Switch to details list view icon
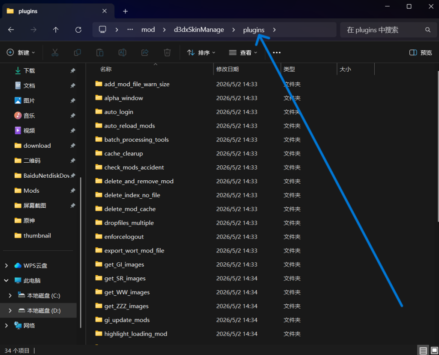439x355 pixels. 423,351
